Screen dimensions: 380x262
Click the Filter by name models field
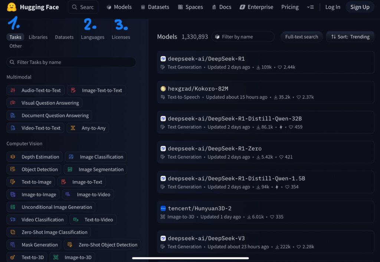(x=243, y=37)
